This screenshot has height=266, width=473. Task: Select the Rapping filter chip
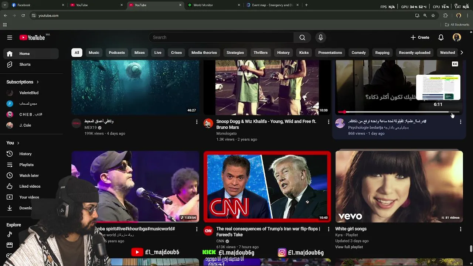click(382, 52)
